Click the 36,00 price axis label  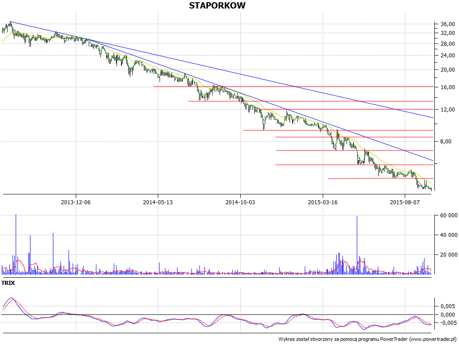click(x=448, y=24)
